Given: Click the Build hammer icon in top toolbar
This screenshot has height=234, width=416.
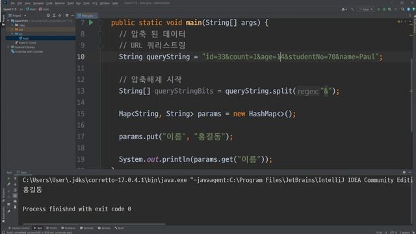Looking at the screenshot, I should tap(352, 9).
